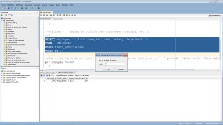223x125 pixels.
Task: Select Rapports OLAP in Rapports panel
Action: [x=10, y=80]
